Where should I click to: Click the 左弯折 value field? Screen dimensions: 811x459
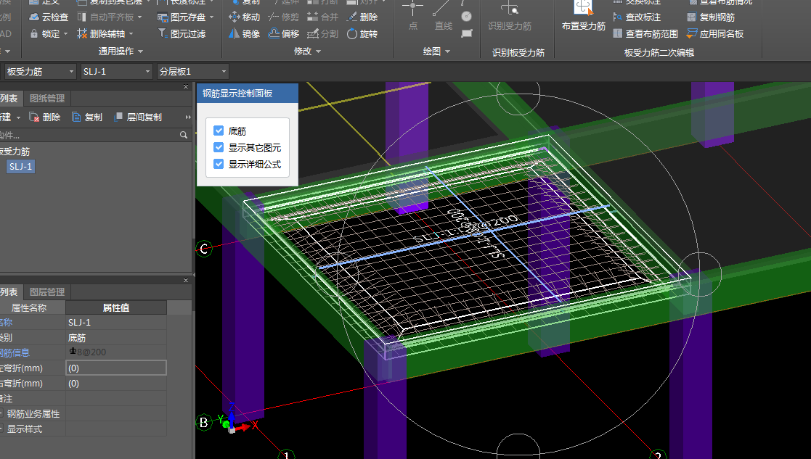coord(116,368)
